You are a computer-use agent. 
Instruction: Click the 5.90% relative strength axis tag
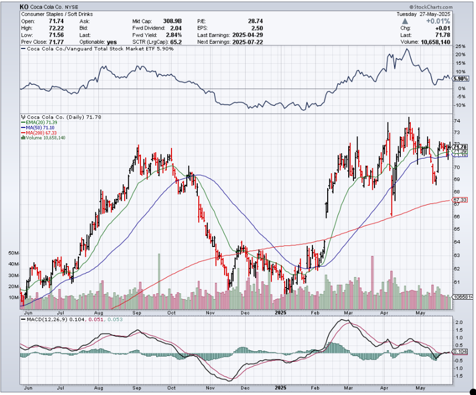460,79
